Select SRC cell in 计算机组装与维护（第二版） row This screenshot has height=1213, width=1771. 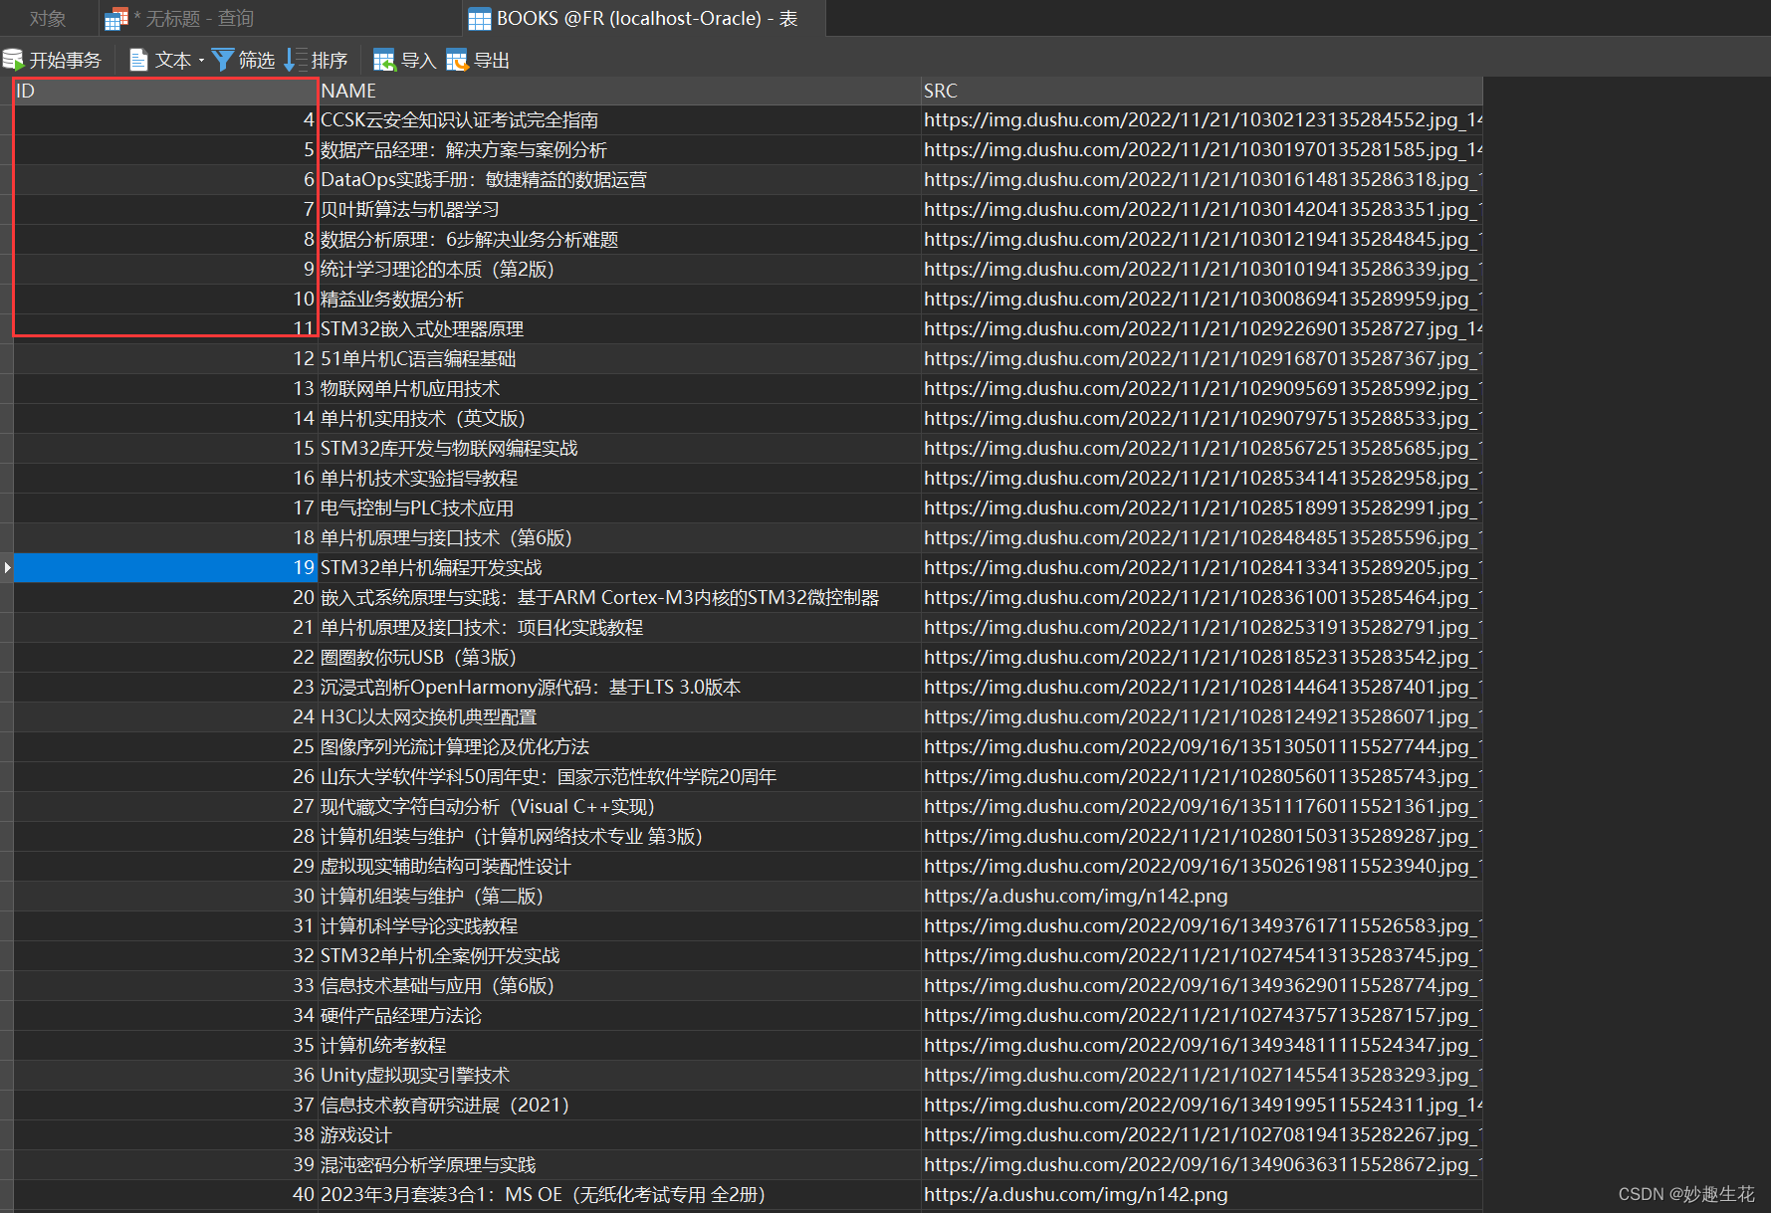click(x=1202, y=896)
